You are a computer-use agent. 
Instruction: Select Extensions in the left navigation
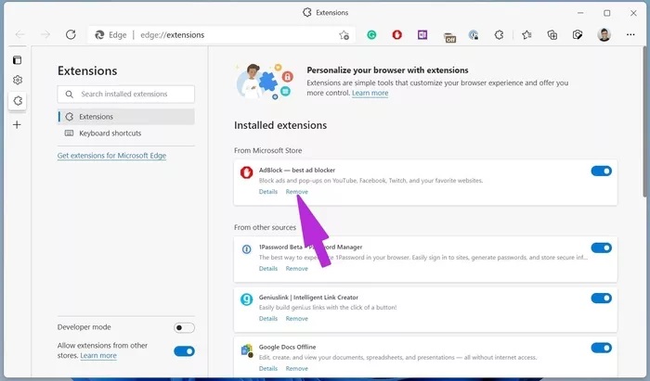pos(97,117)
